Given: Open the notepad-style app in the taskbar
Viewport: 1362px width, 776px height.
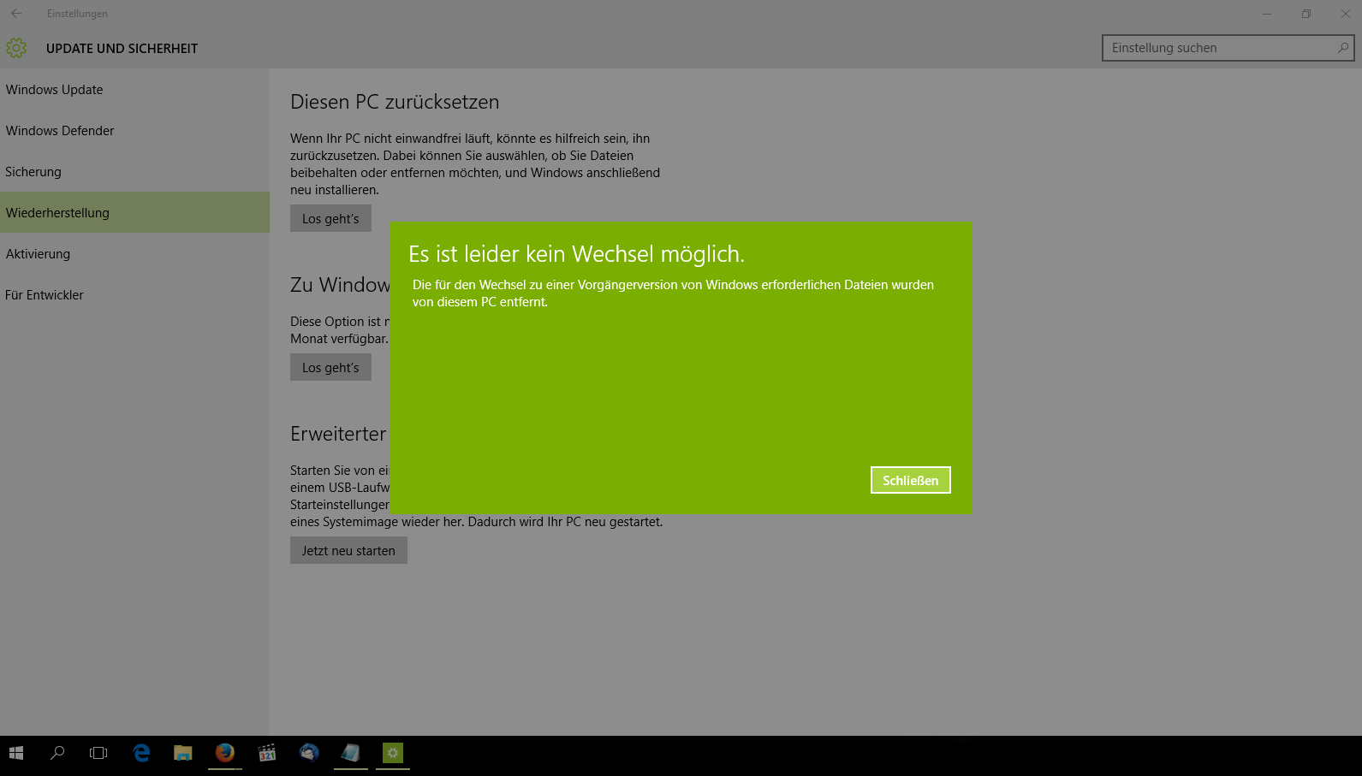Looking at the screenshot, I should [350, 753].
